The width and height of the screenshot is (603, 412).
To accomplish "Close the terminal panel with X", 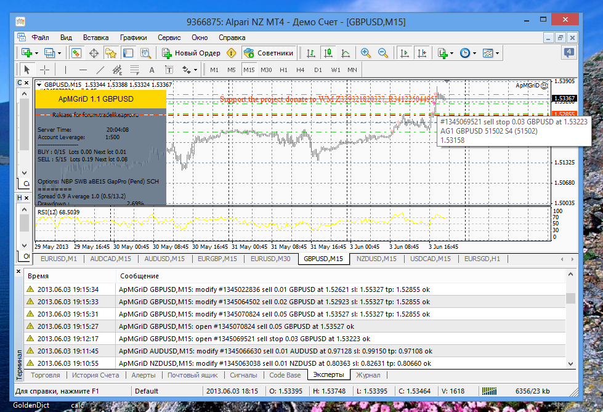I will pyautogui.click(x=18, y=271).
